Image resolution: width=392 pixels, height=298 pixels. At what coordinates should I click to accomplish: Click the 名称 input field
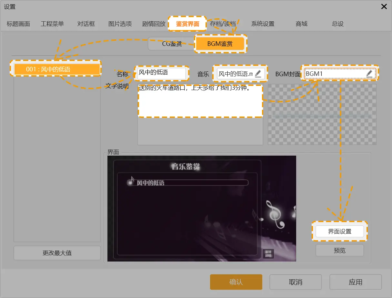pyautogui.click(x=161, y=73)
